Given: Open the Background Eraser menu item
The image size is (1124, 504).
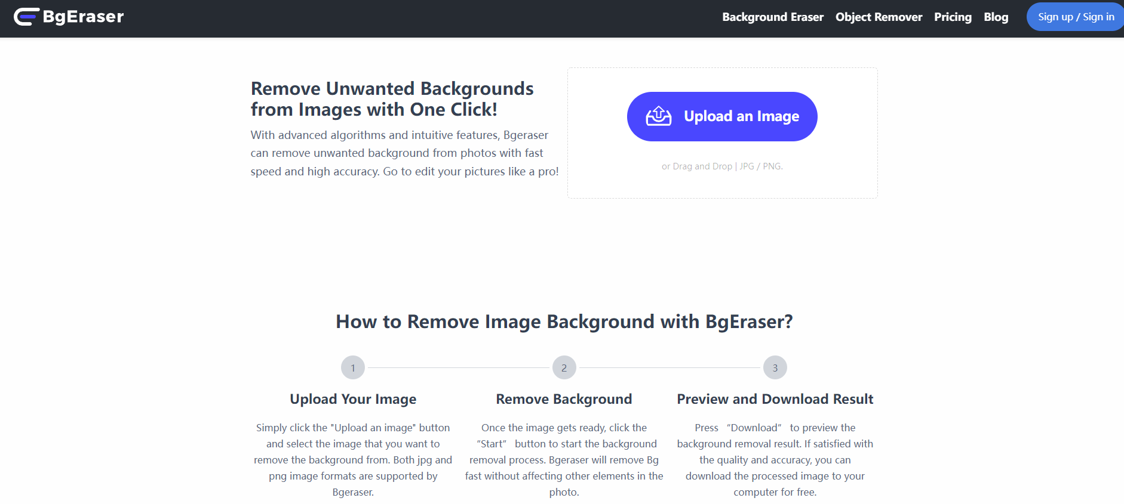Looking at the screenshot, I should click(x=773, y=17).
